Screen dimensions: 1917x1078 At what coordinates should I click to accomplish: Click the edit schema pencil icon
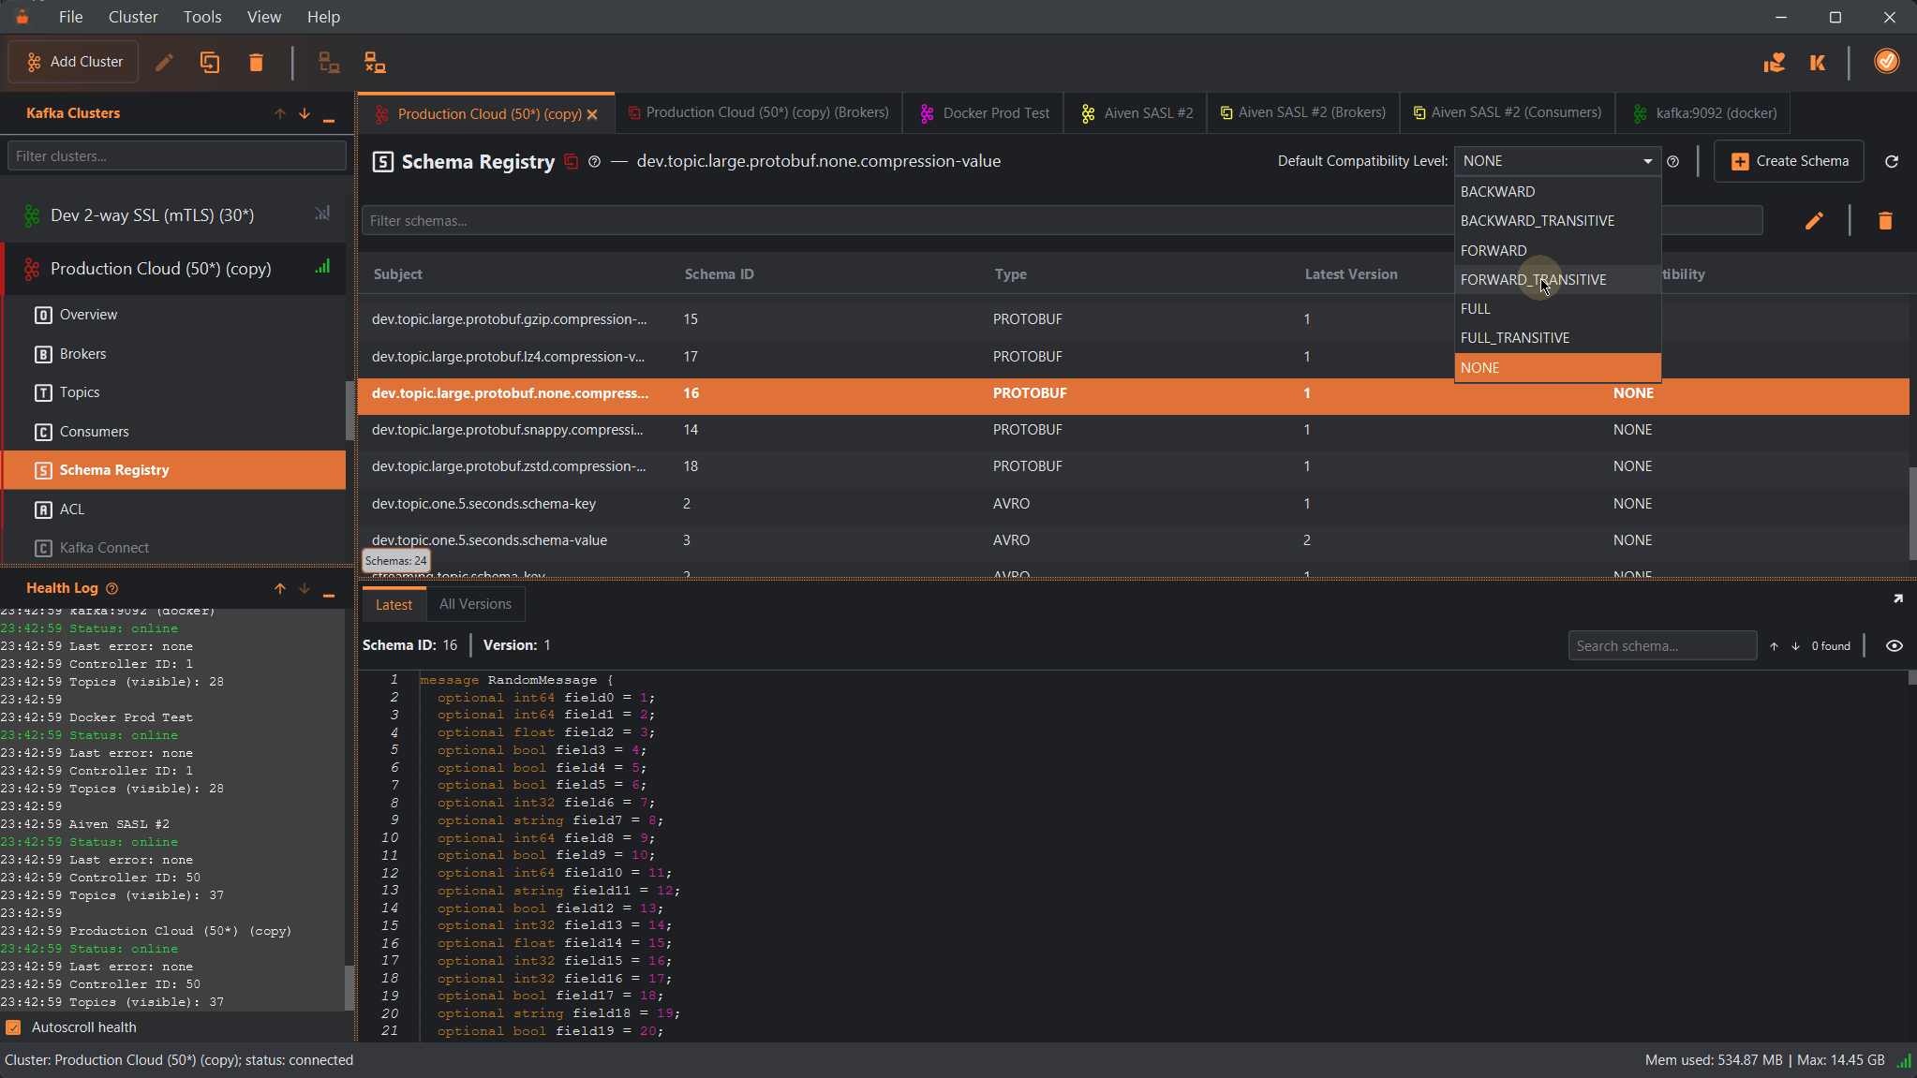1814,221
